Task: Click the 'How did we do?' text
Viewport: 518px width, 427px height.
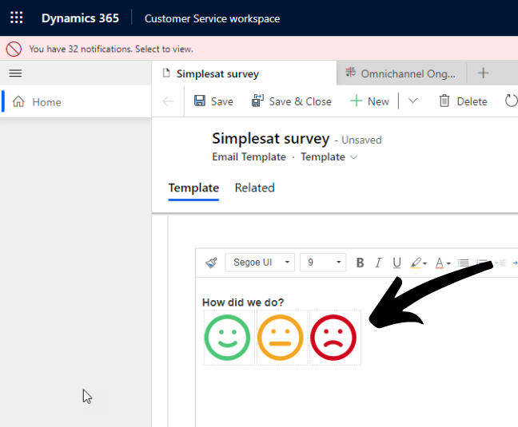Action: tap(243, 302)
